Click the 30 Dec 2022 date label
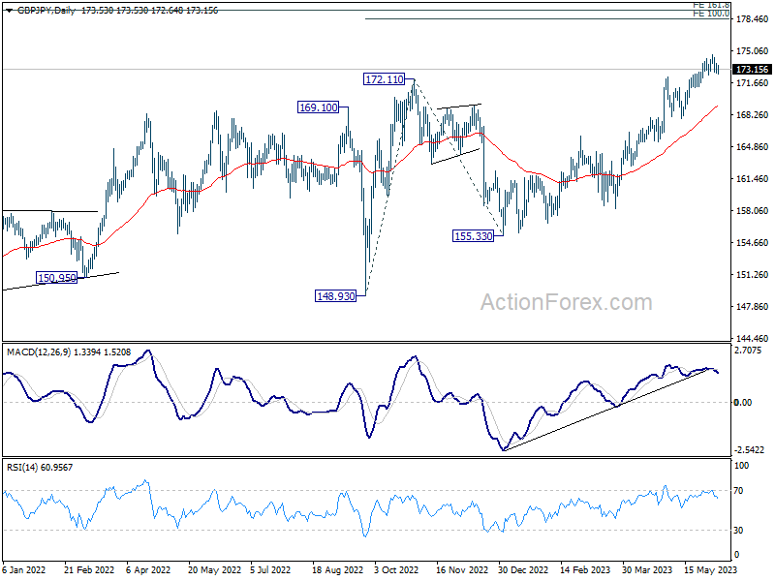 523,570
